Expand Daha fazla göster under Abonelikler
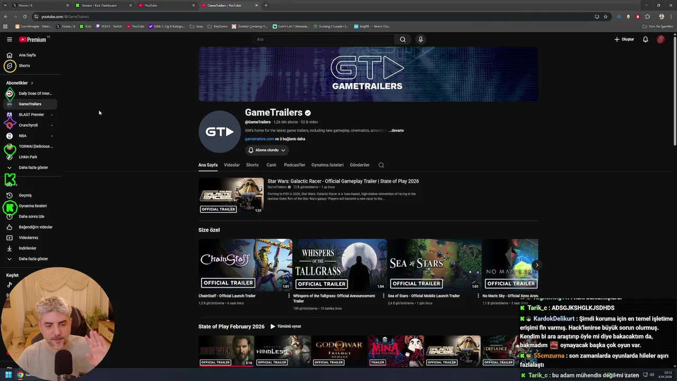677x381 pixels. click(x=30, y=168)
